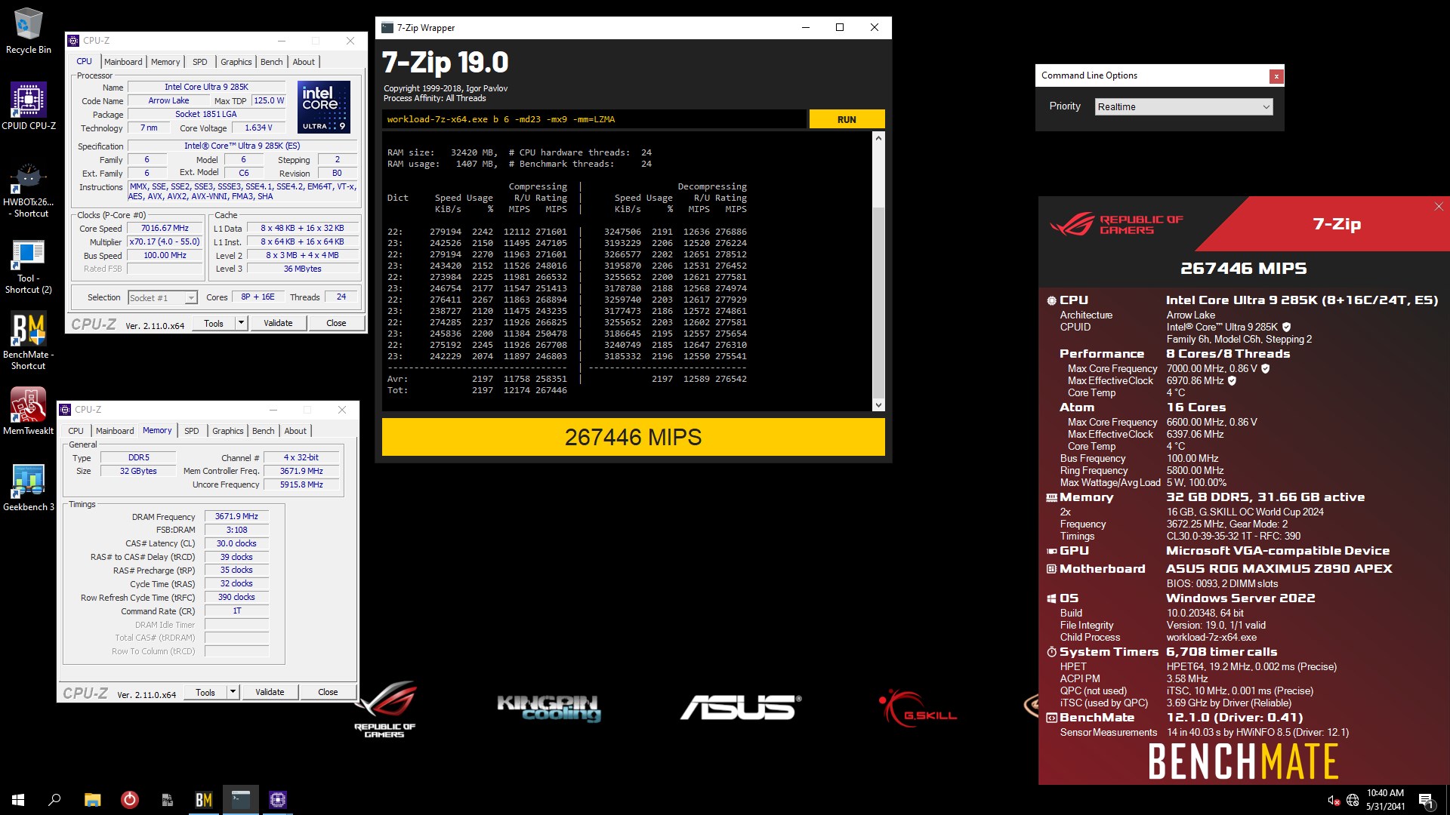The width and height of the screenshot is (1450, 815).
Task: Click the Intel Core Ultra 9 logo
Action: point(324,106)
